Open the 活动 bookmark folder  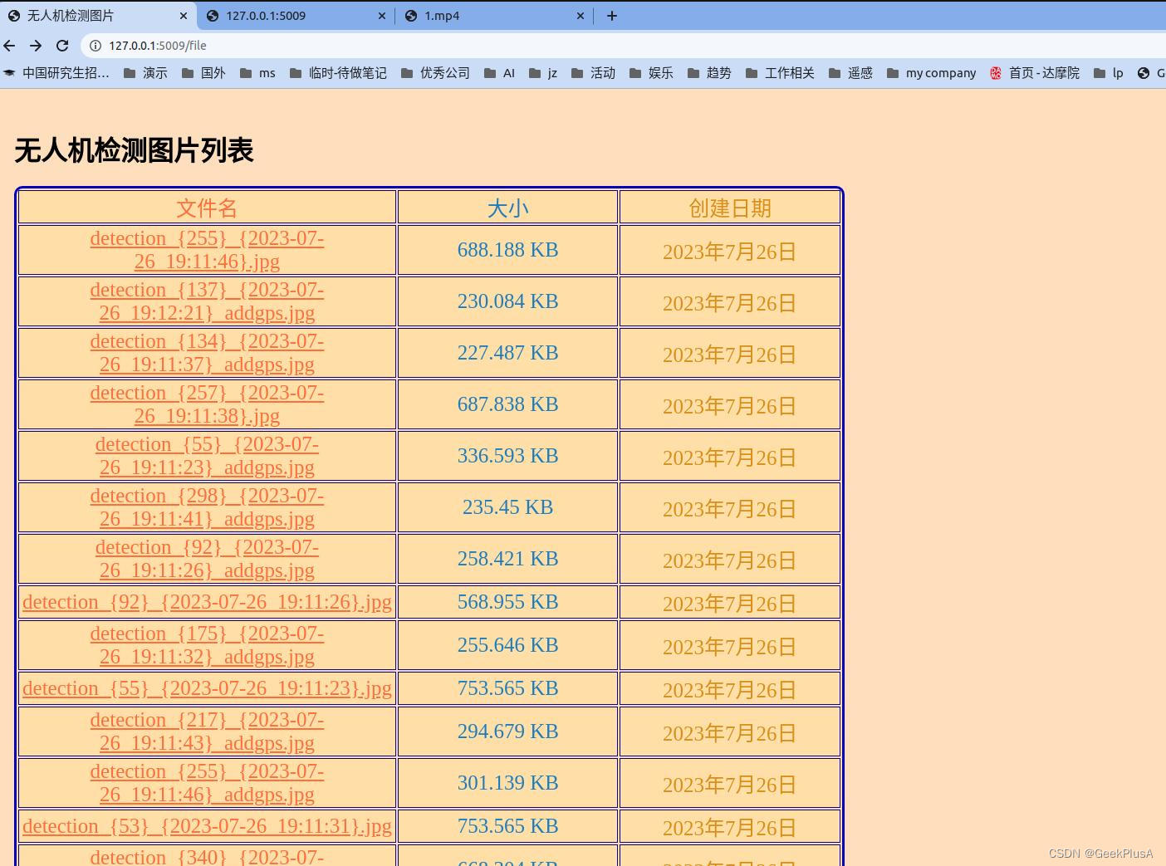(x=594, y=73)
